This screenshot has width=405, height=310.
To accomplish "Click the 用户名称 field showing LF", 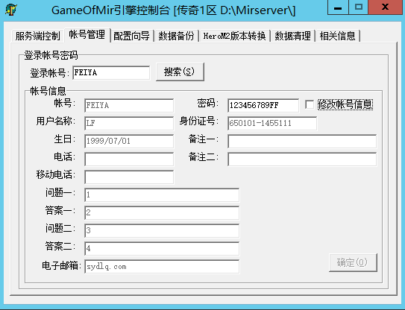I will point(129,123).
